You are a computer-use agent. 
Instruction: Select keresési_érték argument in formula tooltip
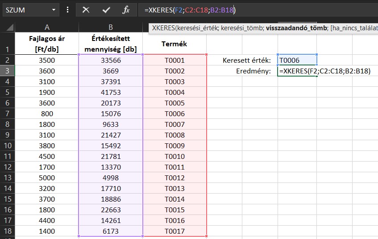pos(194,28)
